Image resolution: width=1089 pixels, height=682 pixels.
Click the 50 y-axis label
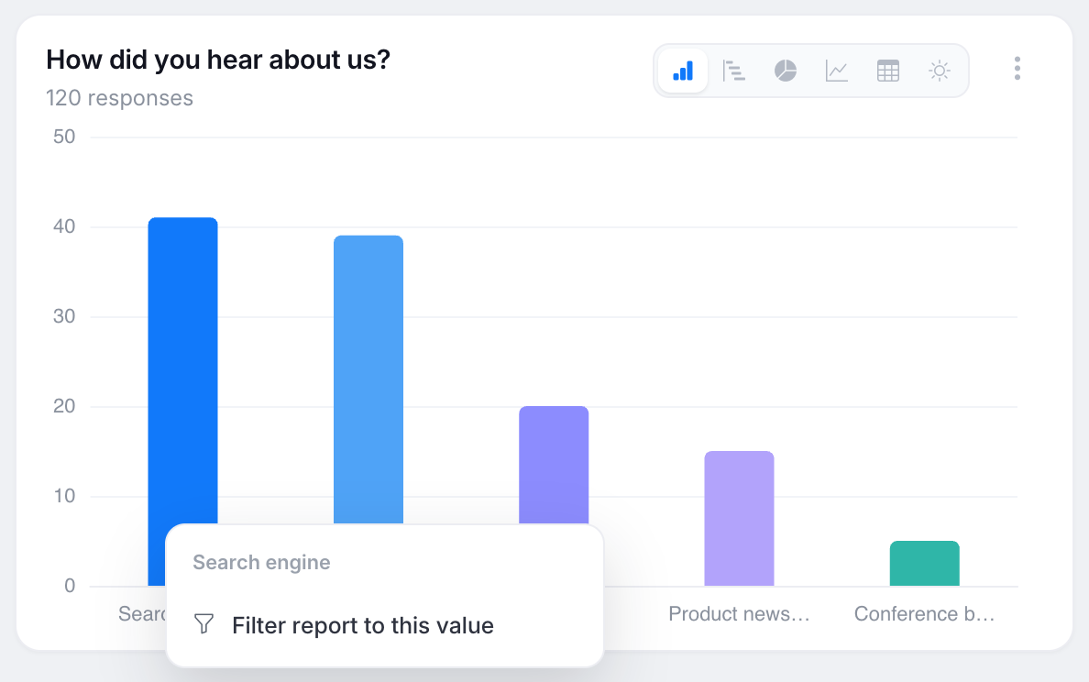pos(64,136)
